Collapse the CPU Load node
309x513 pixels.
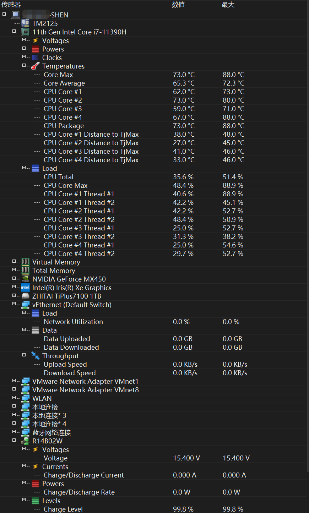pos(24,168)
